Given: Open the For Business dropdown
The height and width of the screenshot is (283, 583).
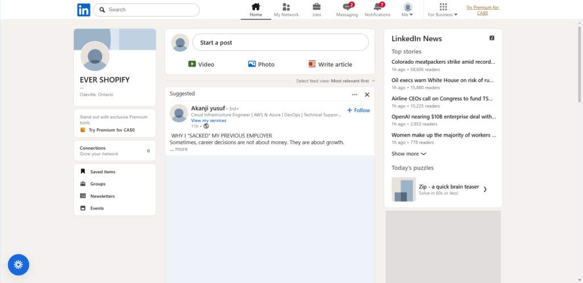Looking at the screenshot, I should [x=443, y=10].
